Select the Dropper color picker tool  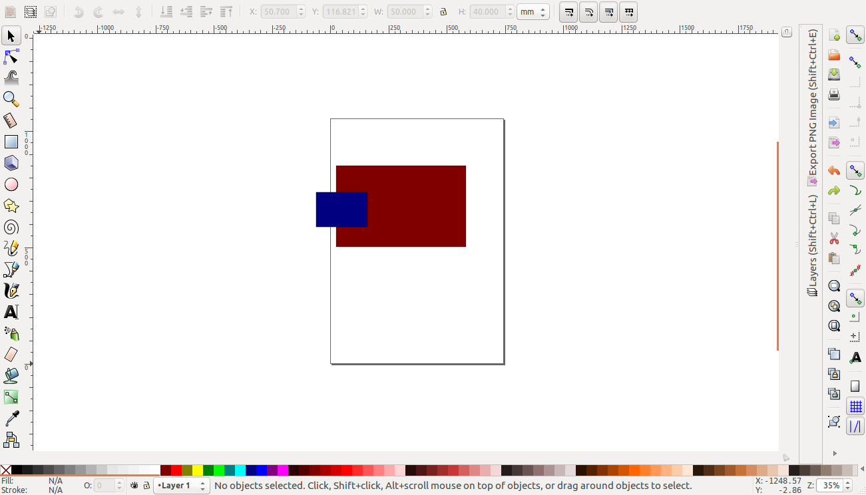click(11, 418)
